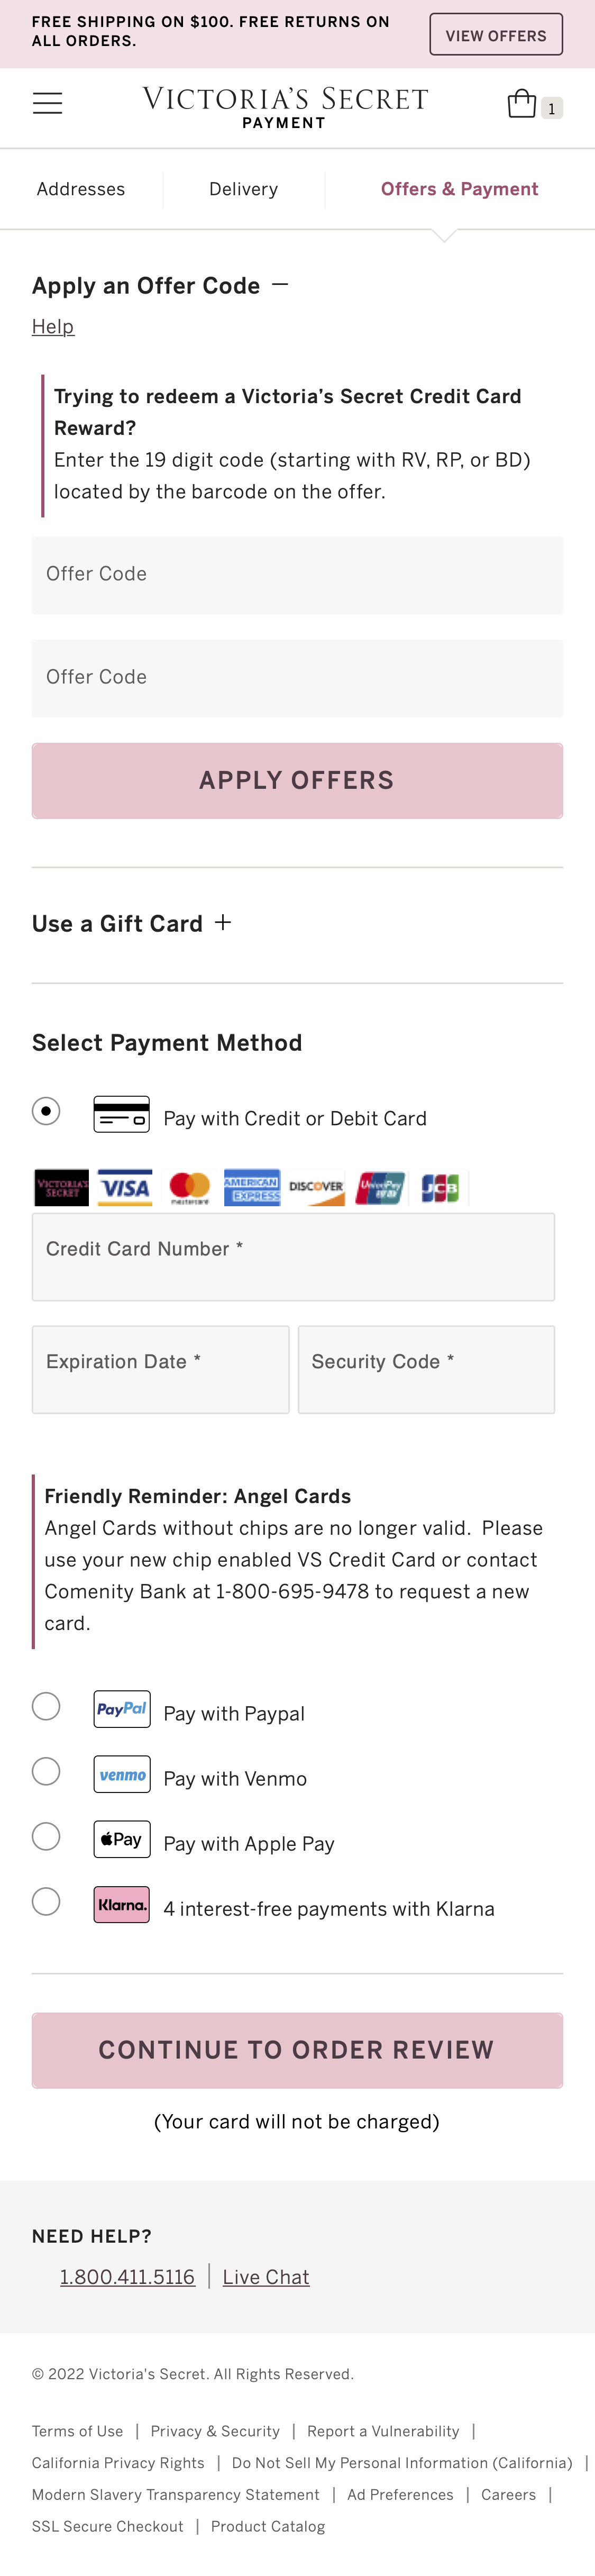Select Pay with Paypal radio button
Screen dimensions: 595x2576
[45, 1707]
